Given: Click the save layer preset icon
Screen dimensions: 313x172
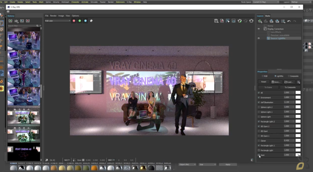Looking at the screenshot, I should coord(271,21).
